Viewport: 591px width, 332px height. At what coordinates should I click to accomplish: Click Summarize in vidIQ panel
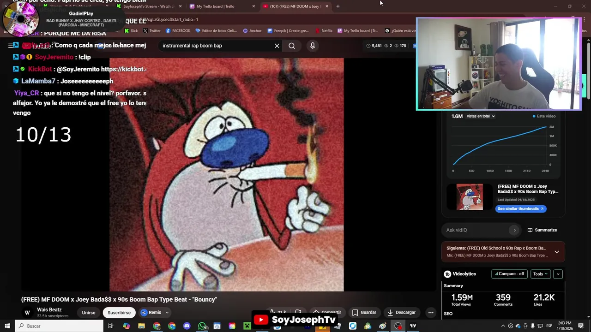coord(543,230)
